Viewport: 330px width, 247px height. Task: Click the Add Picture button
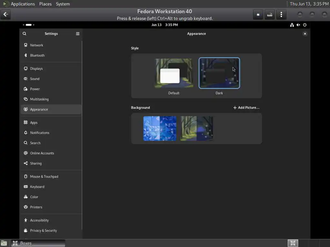246,107
